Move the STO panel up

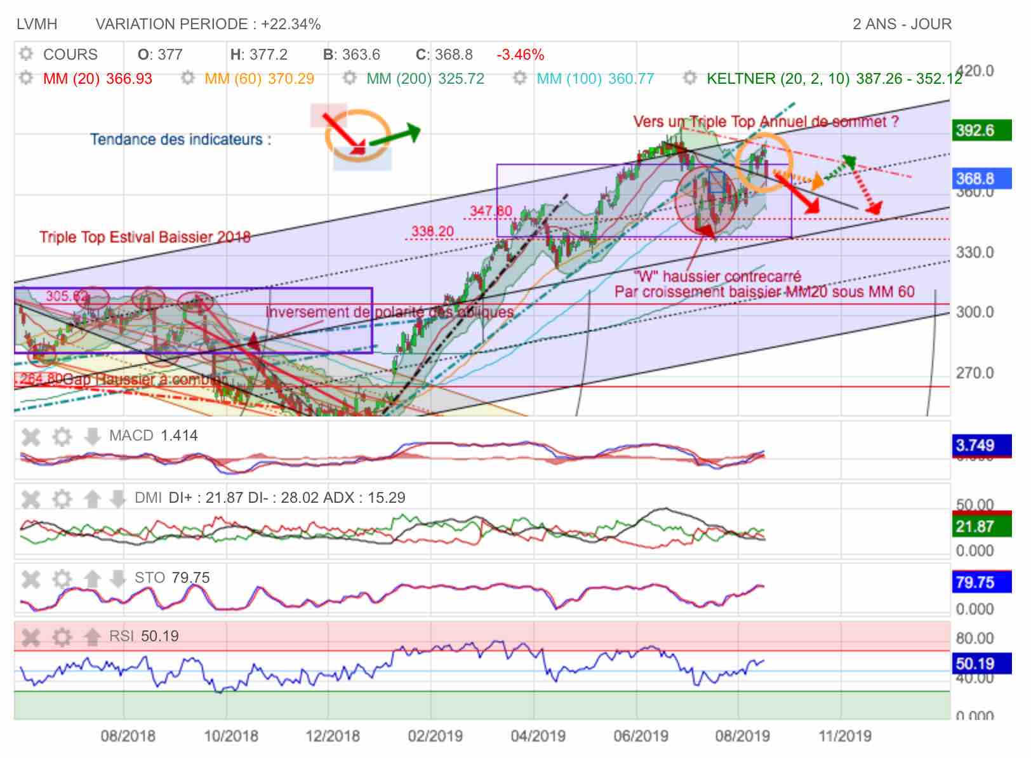coord(92,578)
